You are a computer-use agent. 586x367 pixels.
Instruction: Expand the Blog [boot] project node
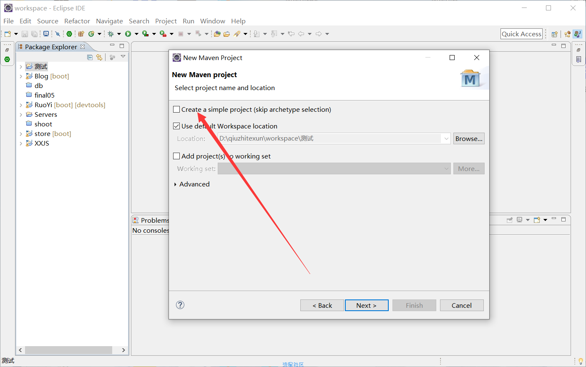point(21,76)
